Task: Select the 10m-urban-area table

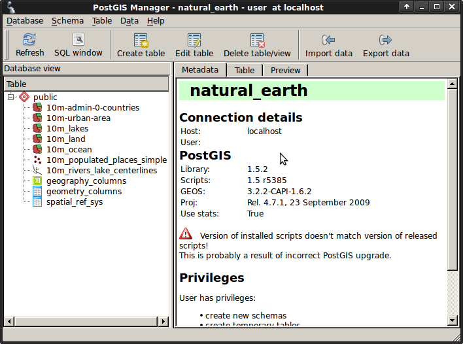Action: pyautogui.click(x=78, y=118)
